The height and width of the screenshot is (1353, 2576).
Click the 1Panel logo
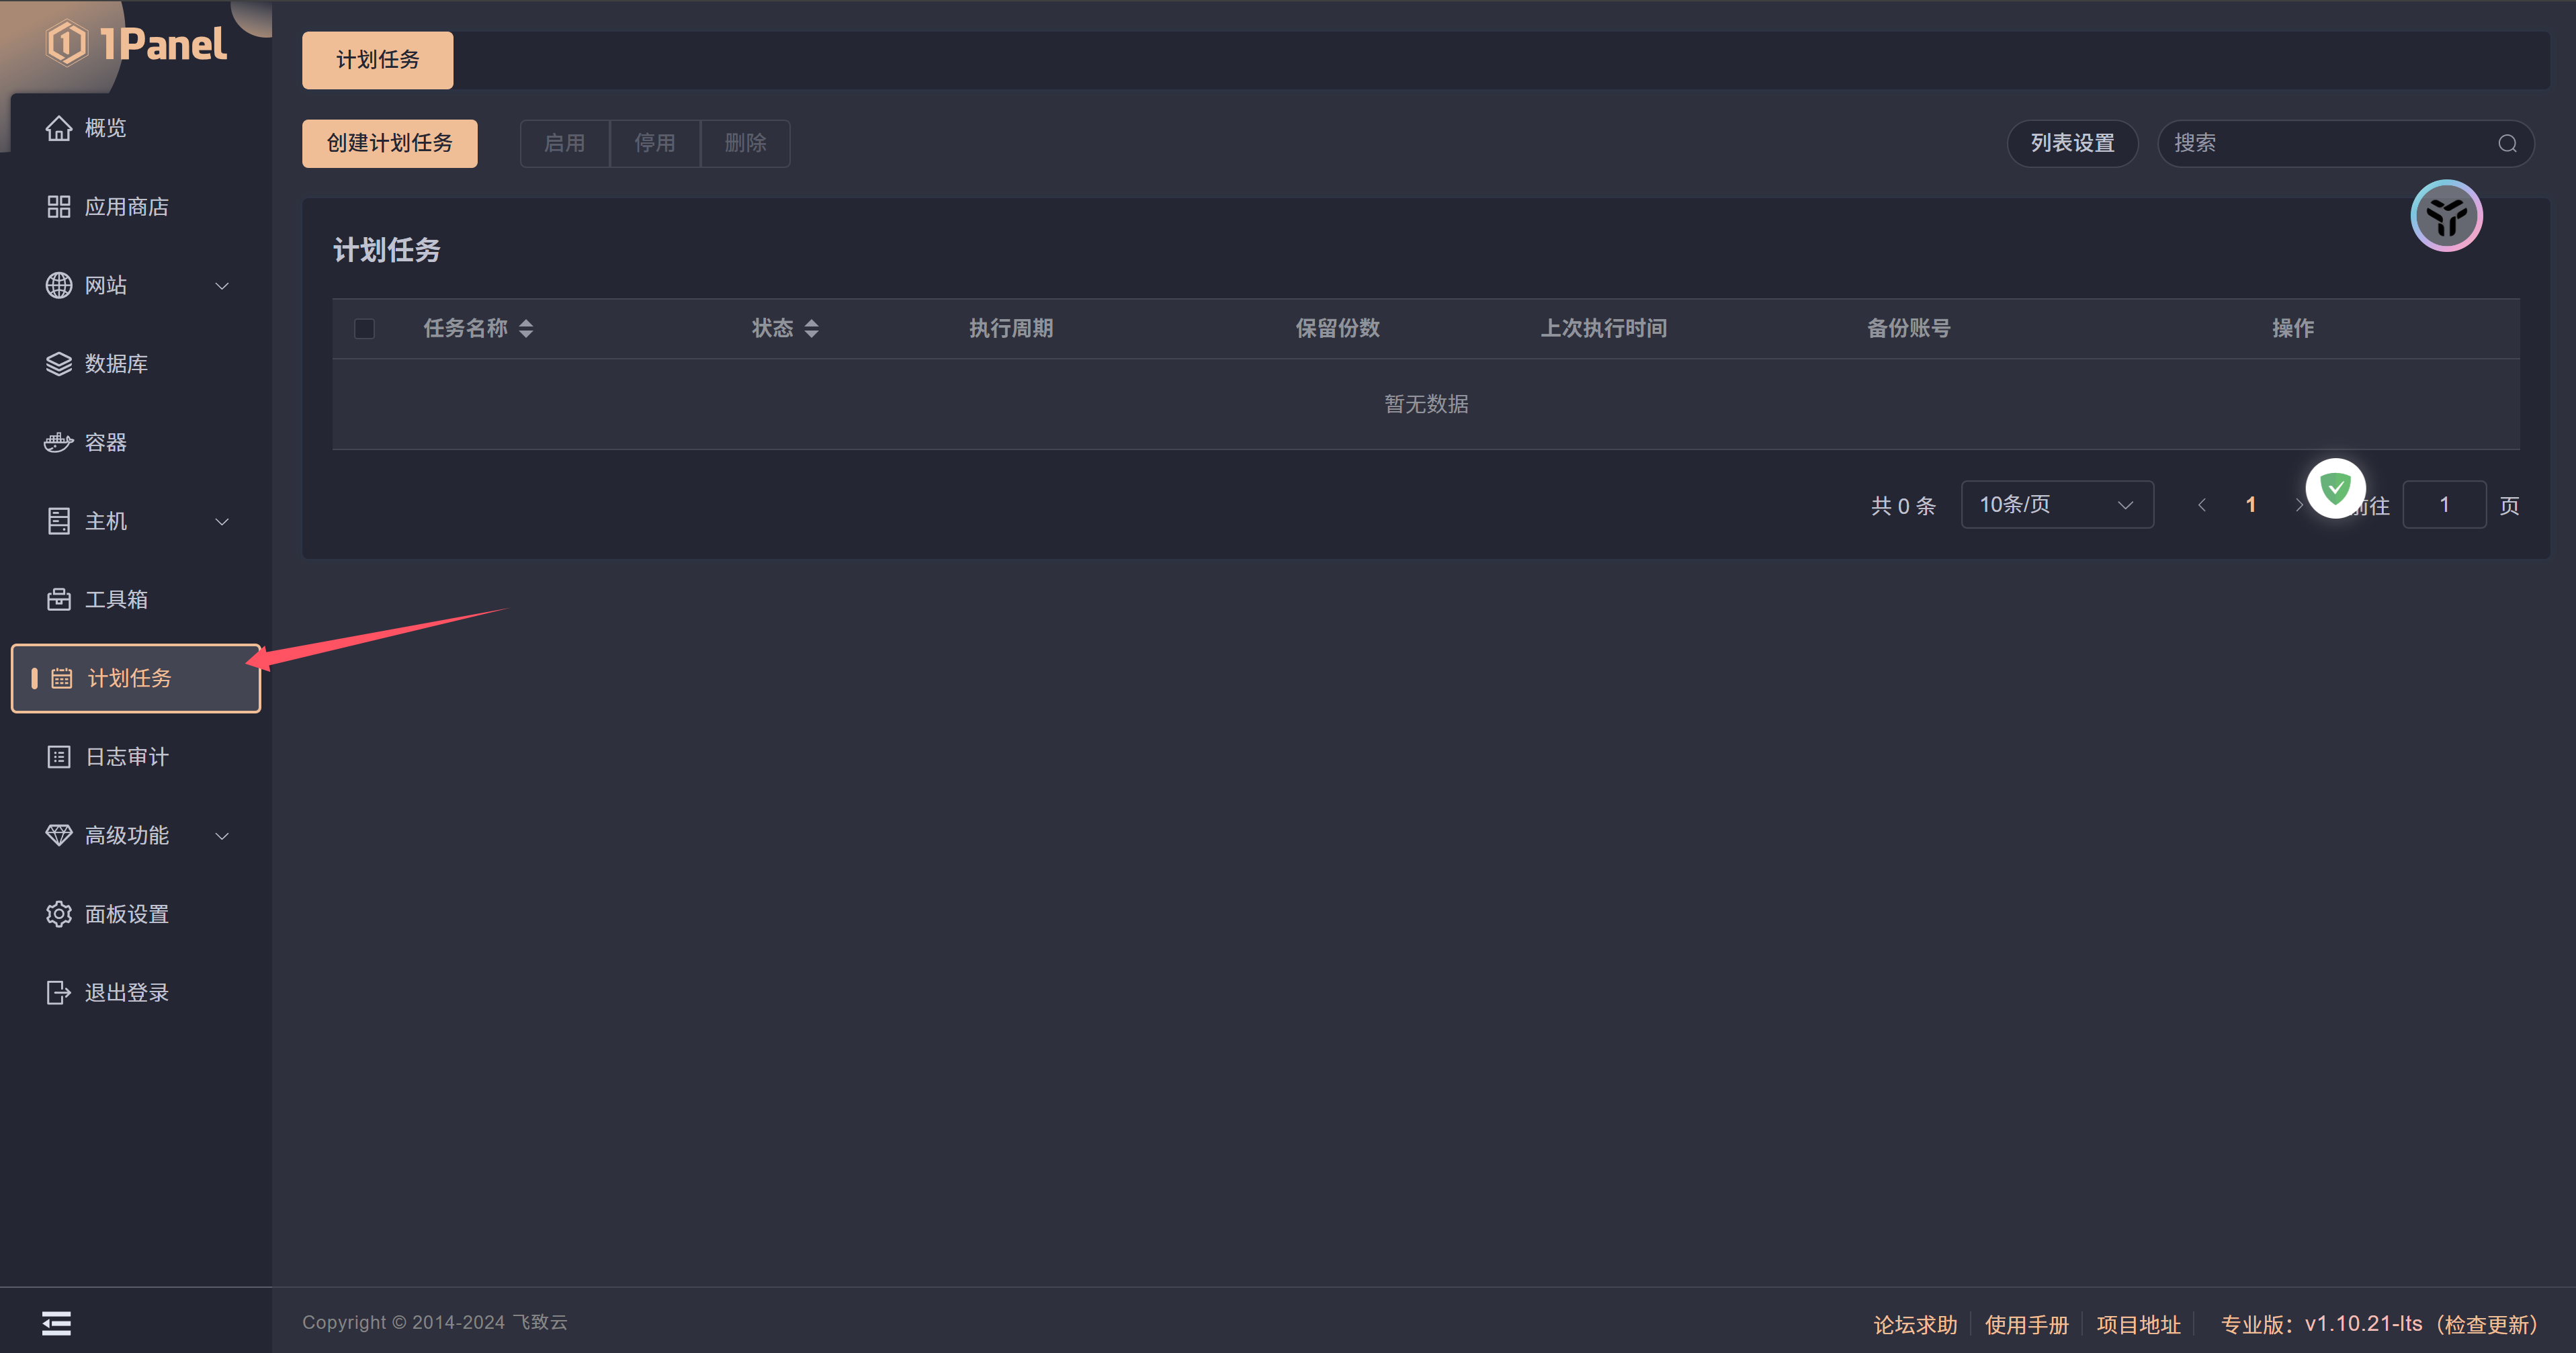(137, 44)
